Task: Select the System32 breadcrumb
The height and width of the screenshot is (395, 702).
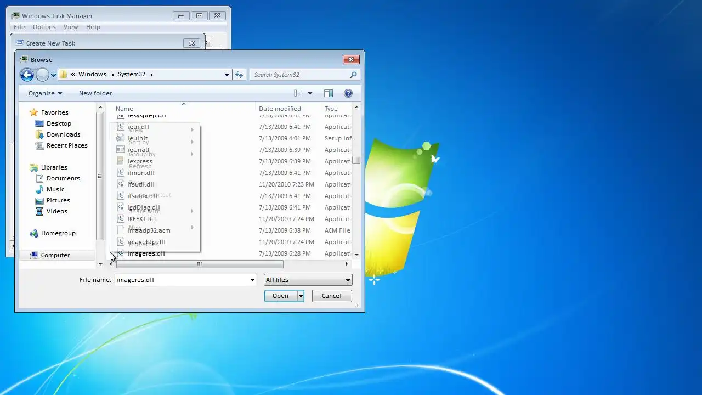Action: click(x=132, y=75)
